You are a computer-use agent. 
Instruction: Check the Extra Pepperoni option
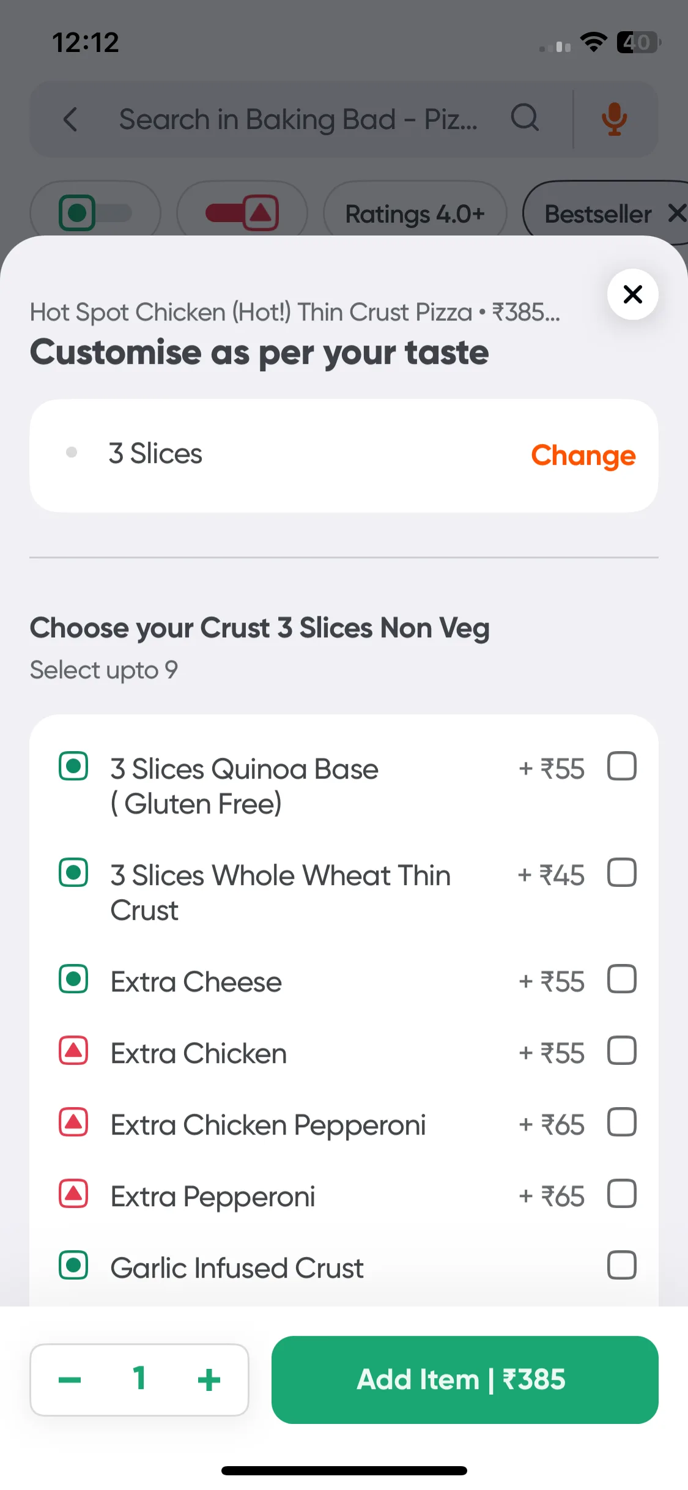point(622,1194)
